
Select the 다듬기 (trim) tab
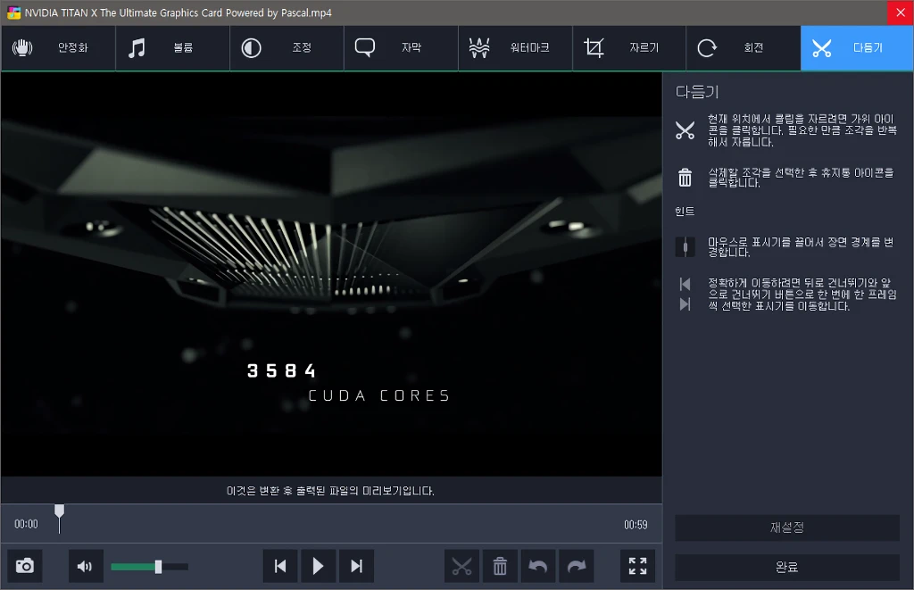point(857,48)
